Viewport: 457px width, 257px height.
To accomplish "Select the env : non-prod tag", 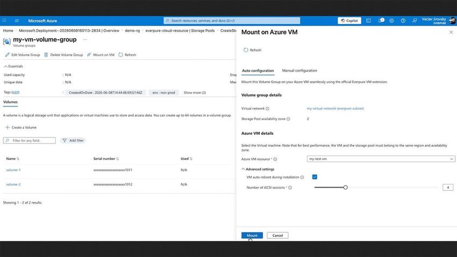I will click(x=164, y=92).
